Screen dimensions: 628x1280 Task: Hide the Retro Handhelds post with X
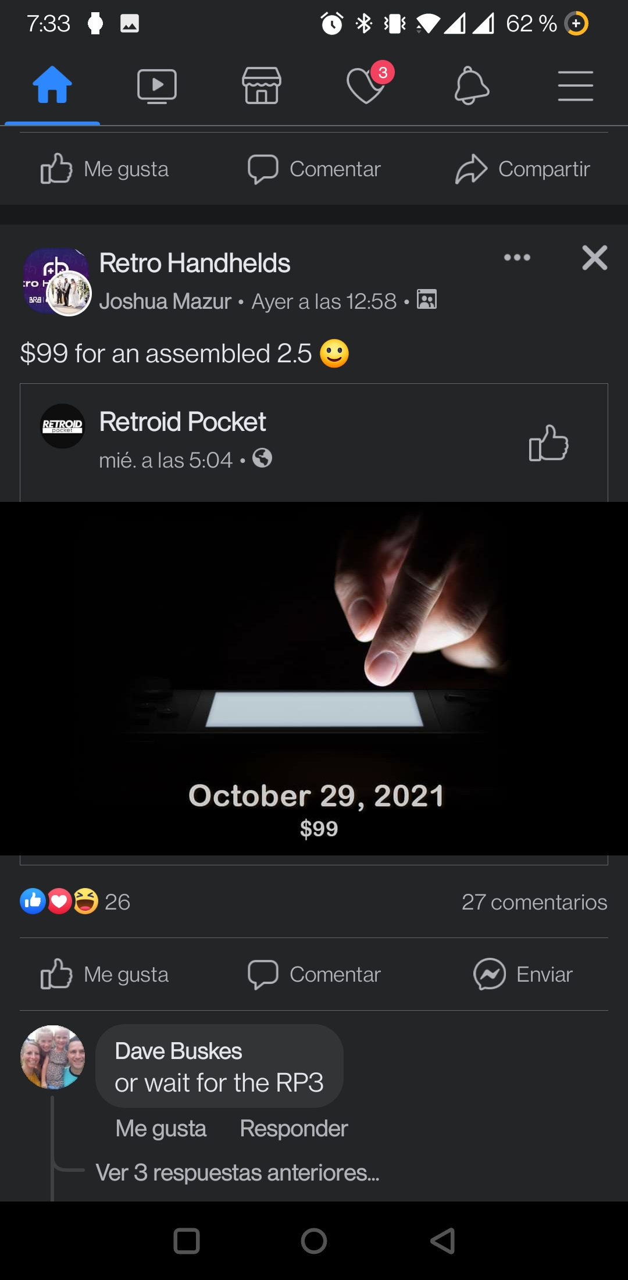coord(595,258)
